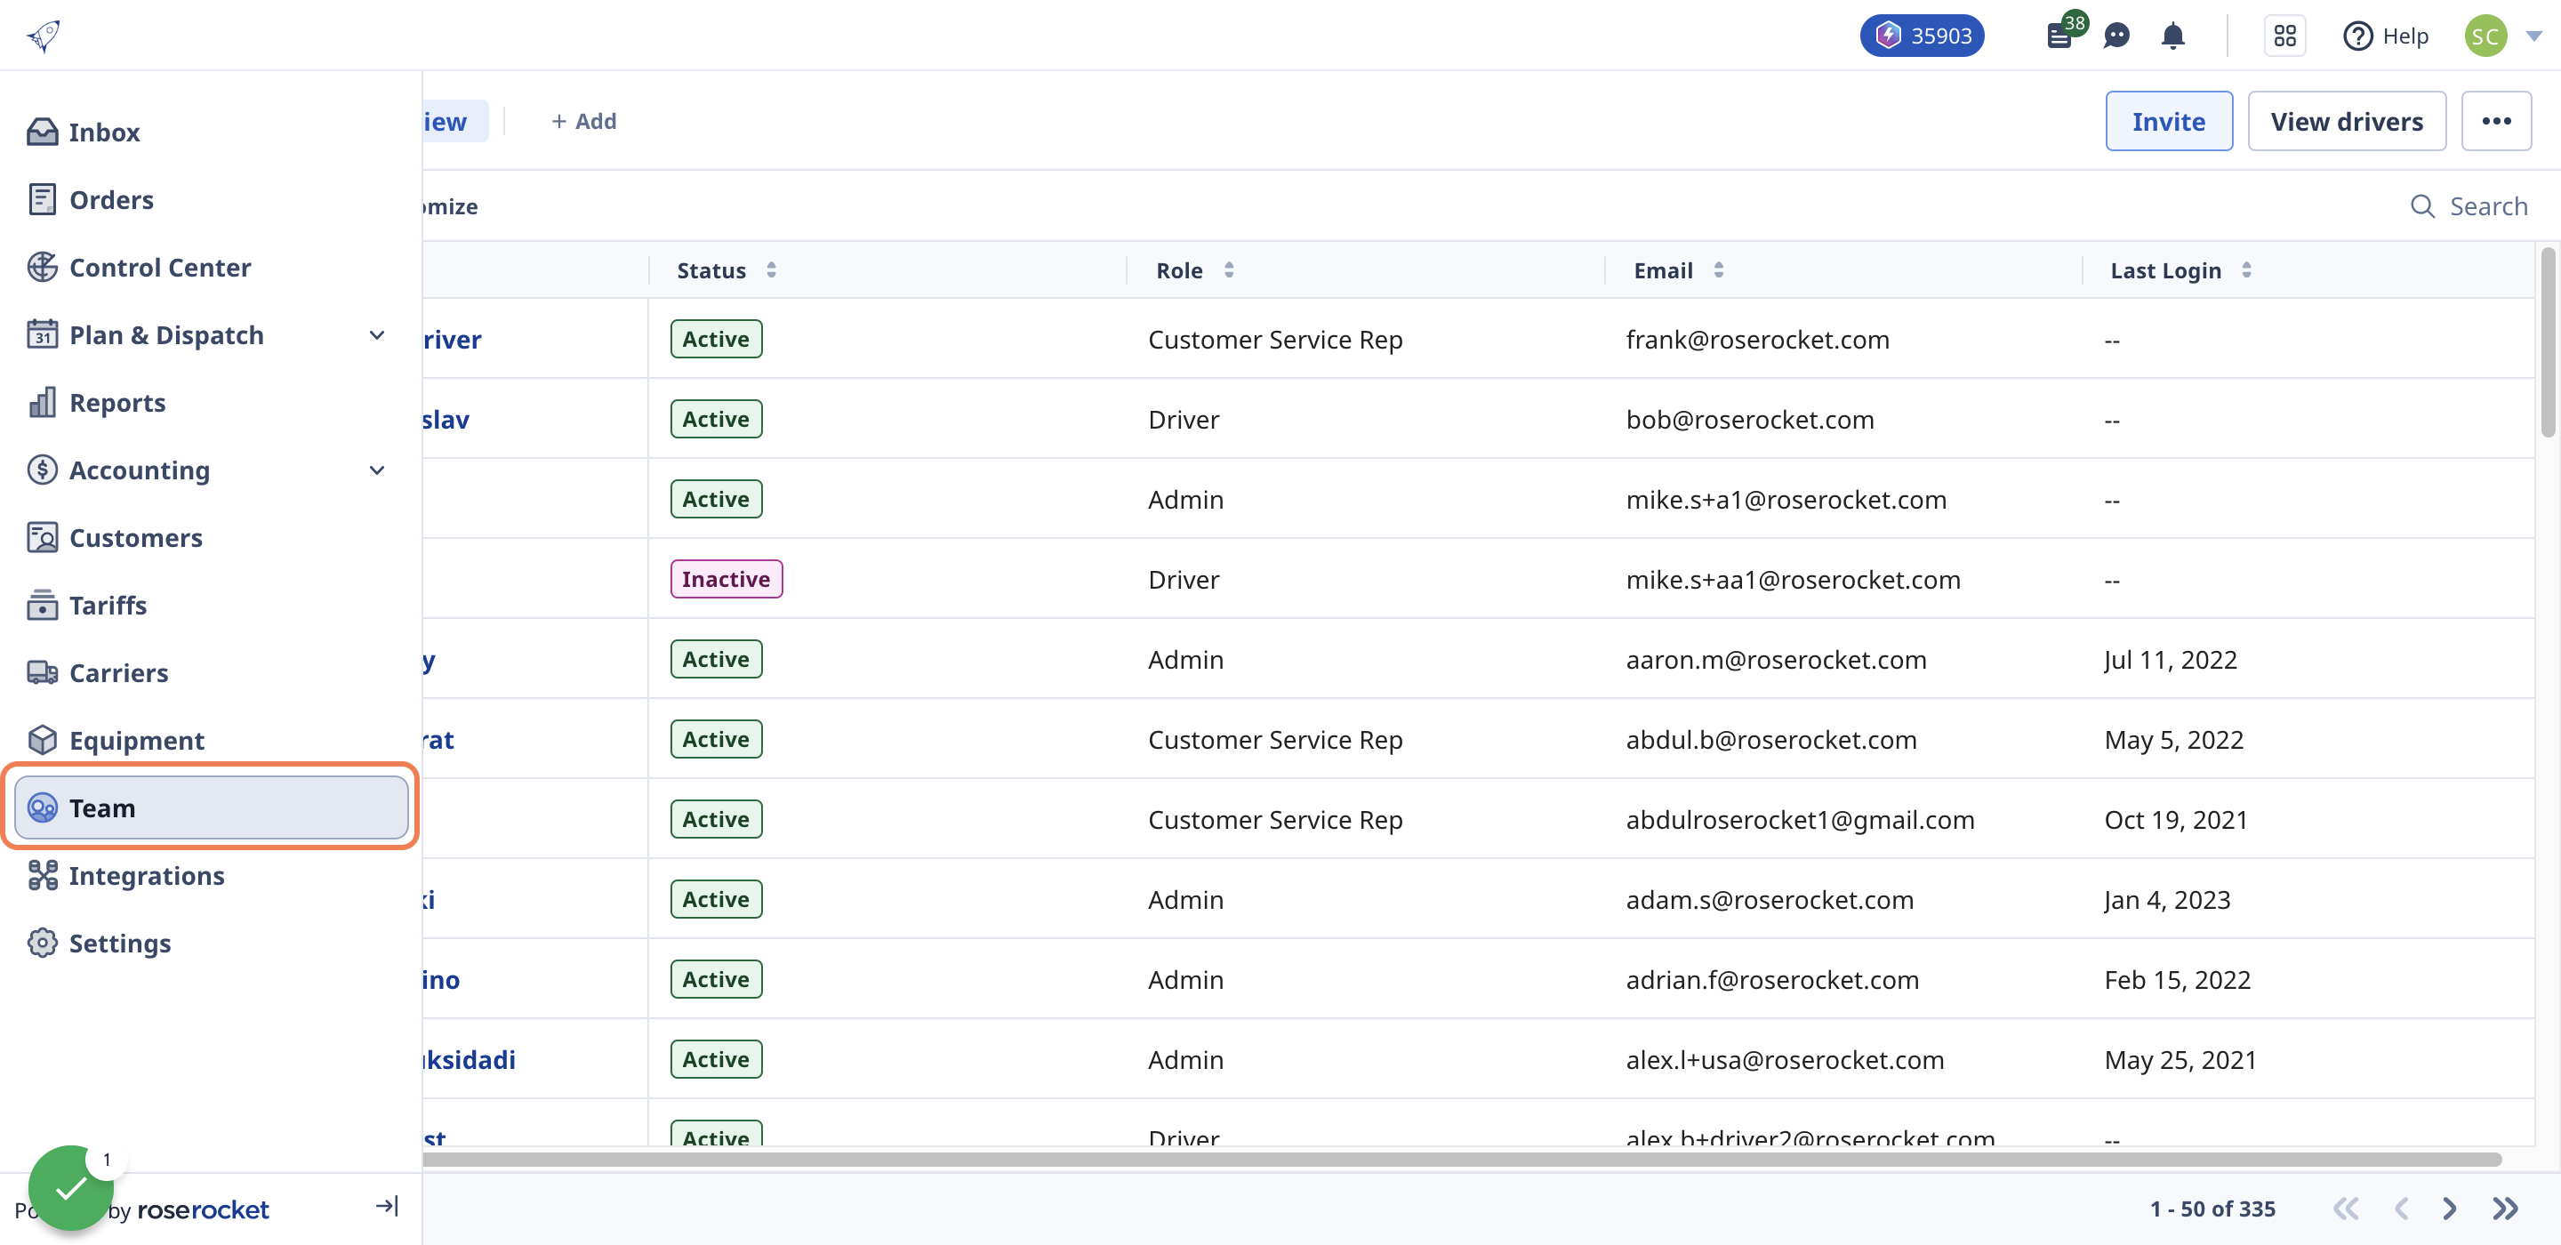
Task: Click the + Add view button
Action: pos(583,121)
